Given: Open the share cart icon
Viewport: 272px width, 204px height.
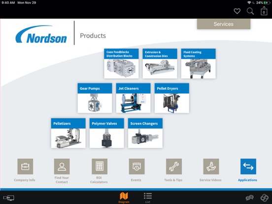Looking at the screenshot, I should coord(264,11).
